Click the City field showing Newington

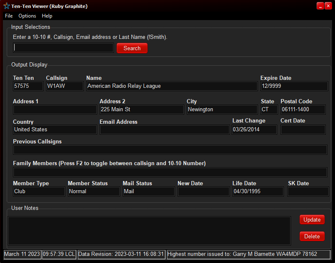[x=222, y=110]
